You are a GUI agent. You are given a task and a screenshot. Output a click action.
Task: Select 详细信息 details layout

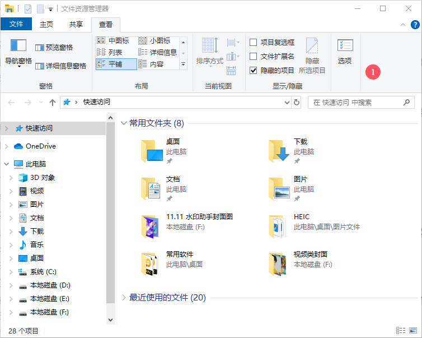pyautogui.click(x=158, y=52)
